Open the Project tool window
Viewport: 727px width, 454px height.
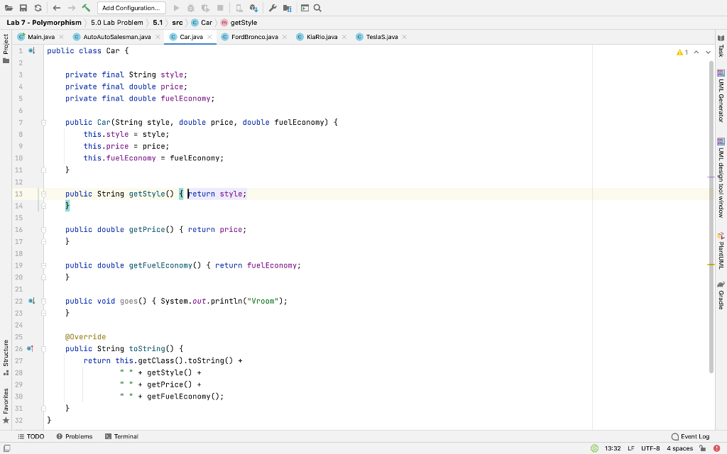point(6,43)
